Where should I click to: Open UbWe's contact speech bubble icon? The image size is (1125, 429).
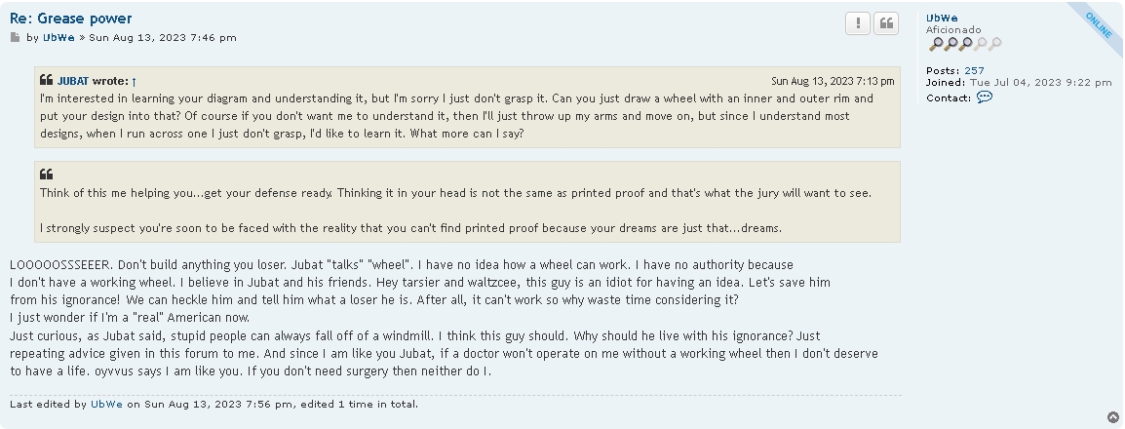point(985,97)
